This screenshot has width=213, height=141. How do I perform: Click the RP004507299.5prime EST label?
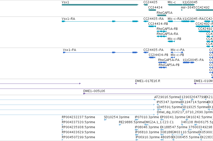coord(78,137)
